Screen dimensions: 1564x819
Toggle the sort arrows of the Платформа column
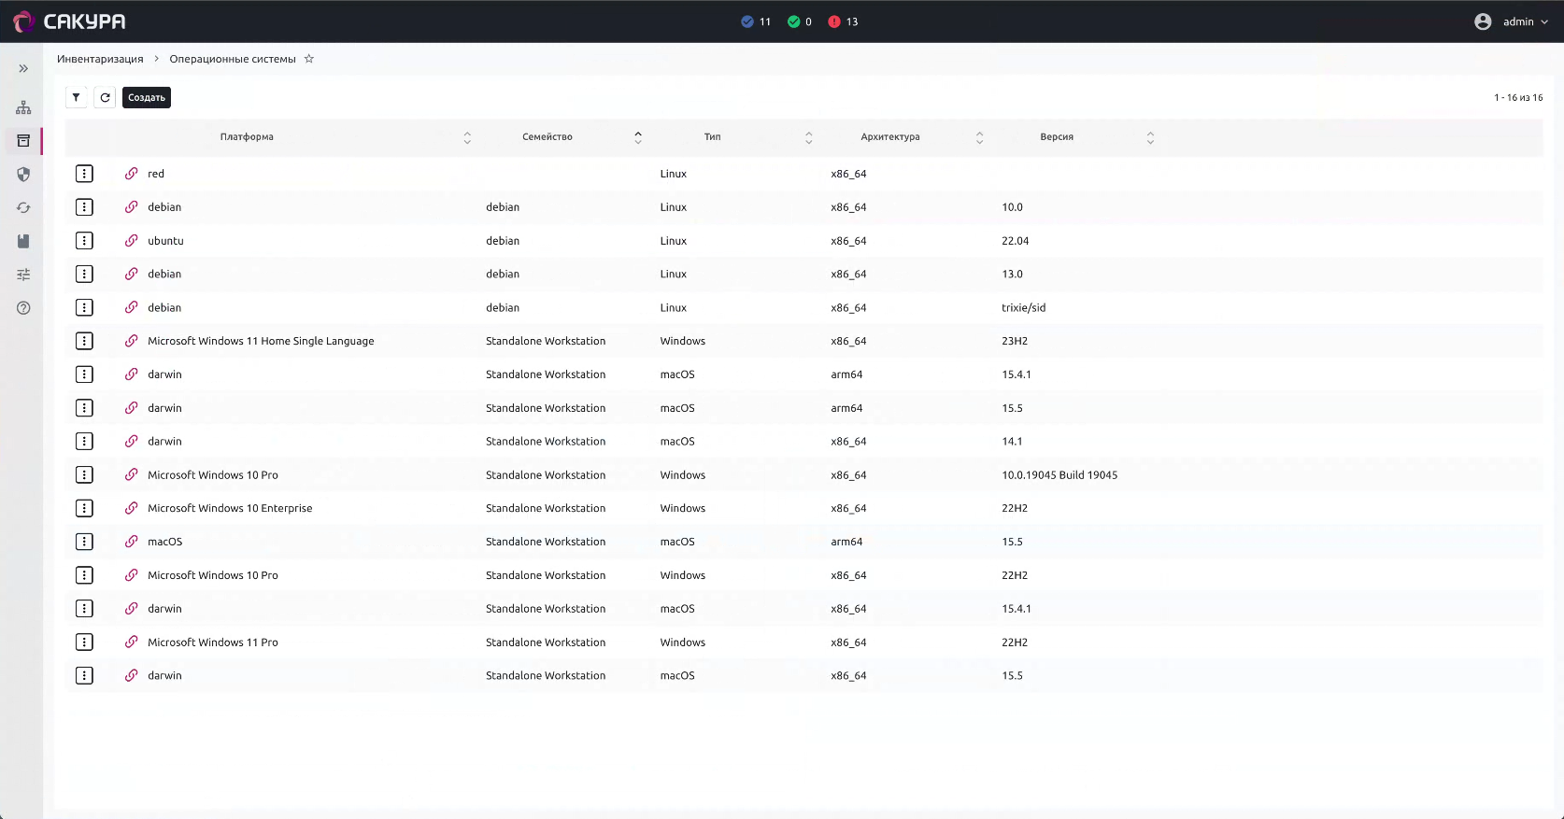(467, 137)
